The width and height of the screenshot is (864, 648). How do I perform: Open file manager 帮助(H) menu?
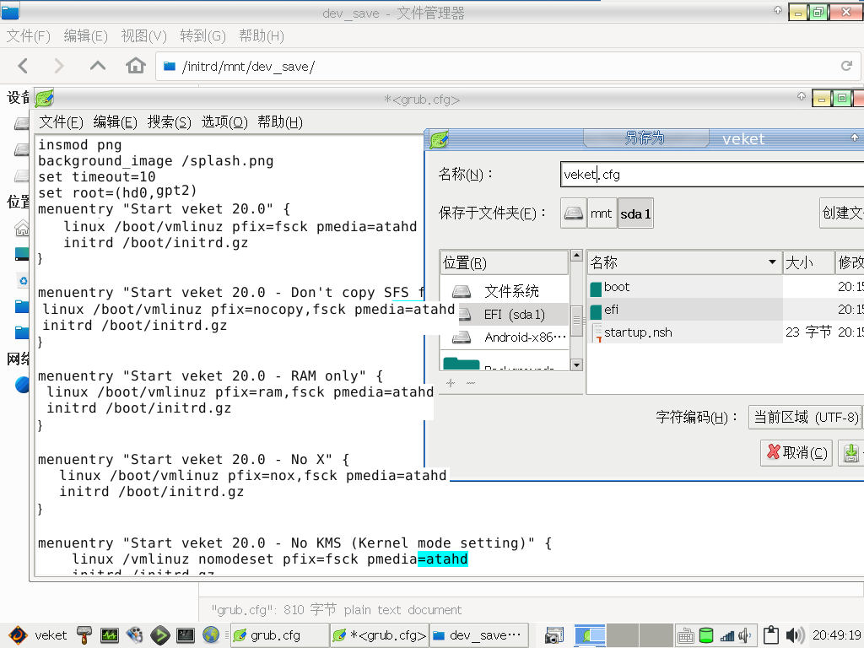click(262, 35)
